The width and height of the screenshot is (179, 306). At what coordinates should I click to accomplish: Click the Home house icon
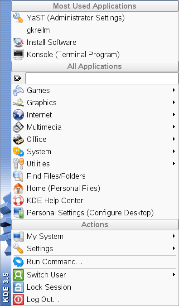tap(18, 188)
